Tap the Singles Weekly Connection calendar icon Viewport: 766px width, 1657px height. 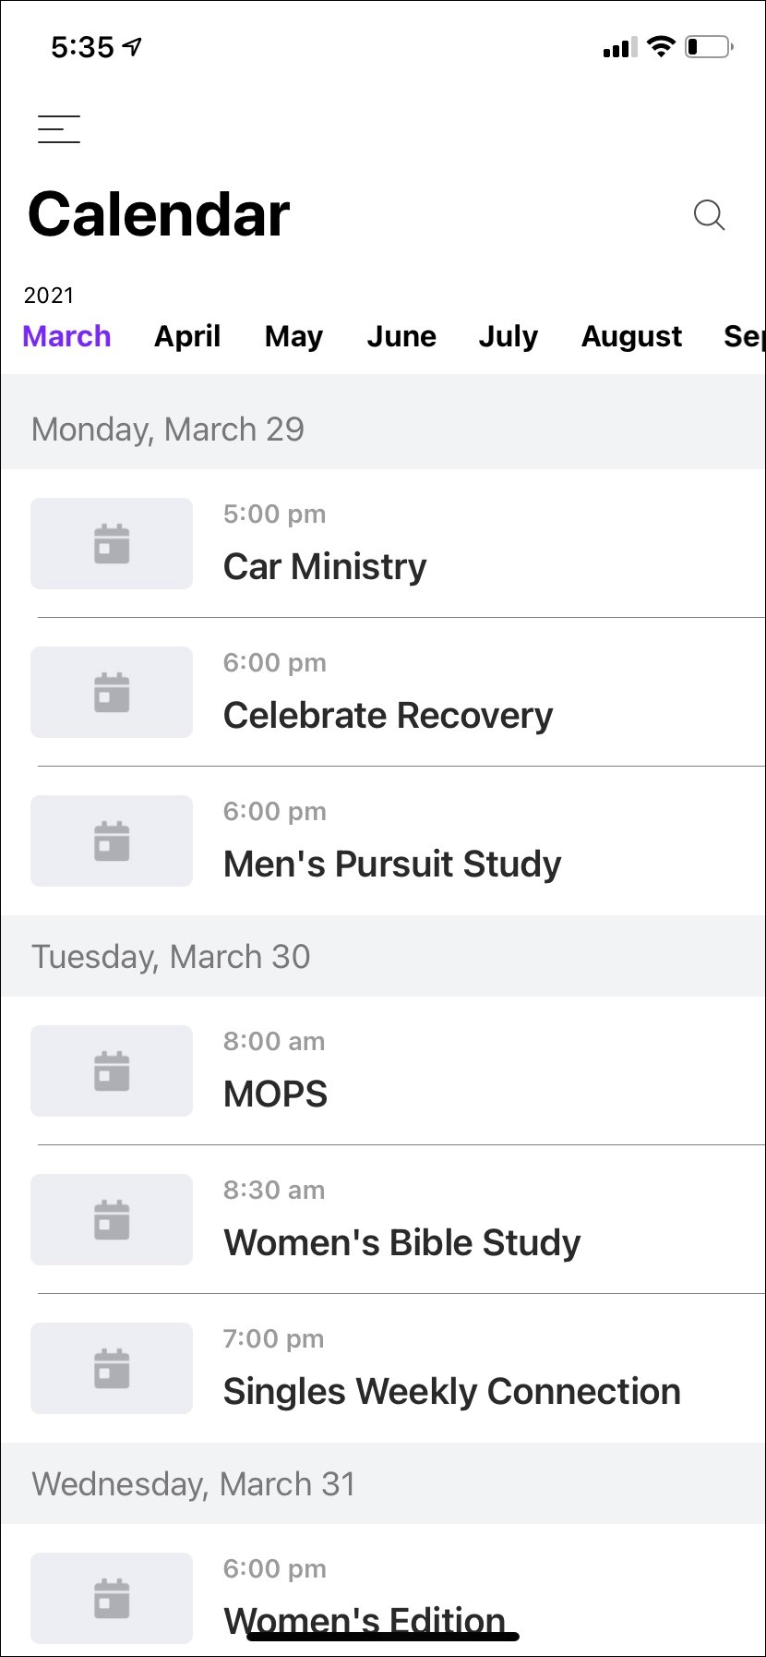coord(112,1369)
